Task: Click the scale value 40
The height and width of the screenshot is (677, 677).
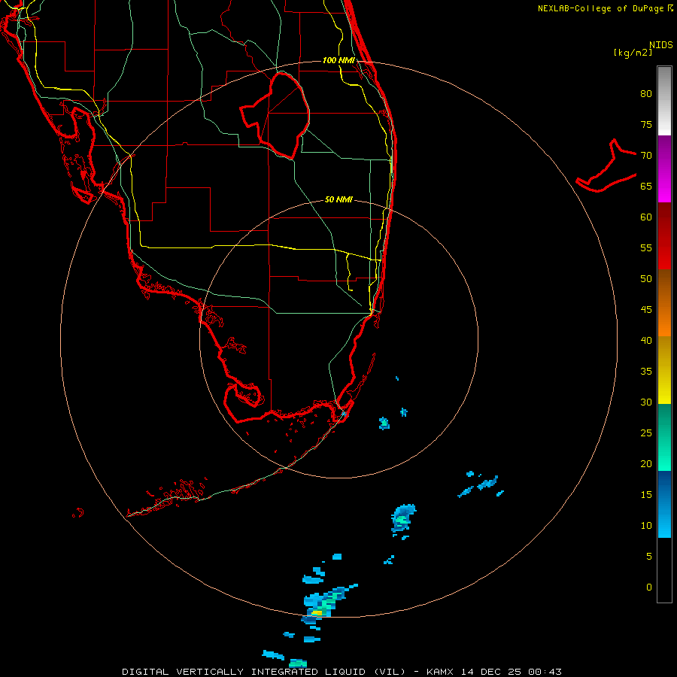Action: coord(646,341)
